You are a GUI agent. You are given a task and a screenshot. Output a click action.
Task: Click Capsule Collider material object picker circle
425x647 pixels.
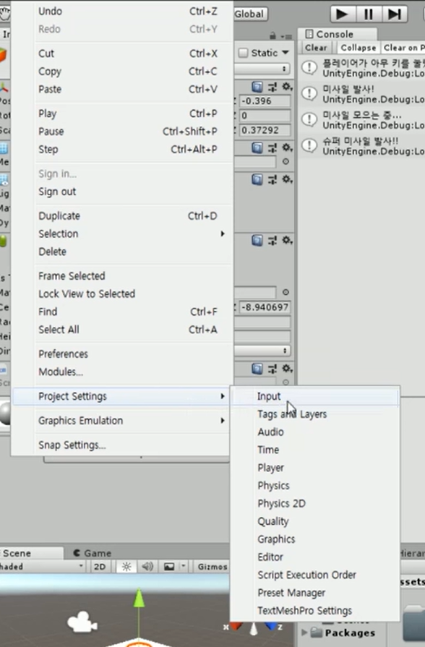coord(286,292)
